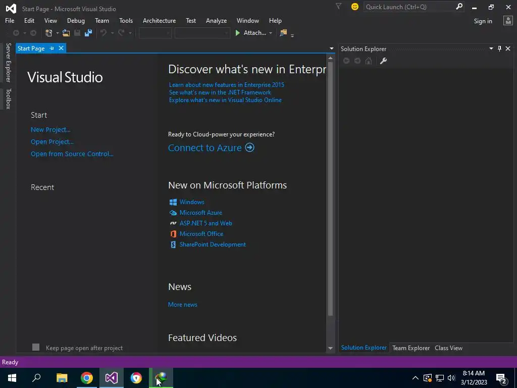
Task: Click the Solution Explorer Home icon
Action: point(369,61)
